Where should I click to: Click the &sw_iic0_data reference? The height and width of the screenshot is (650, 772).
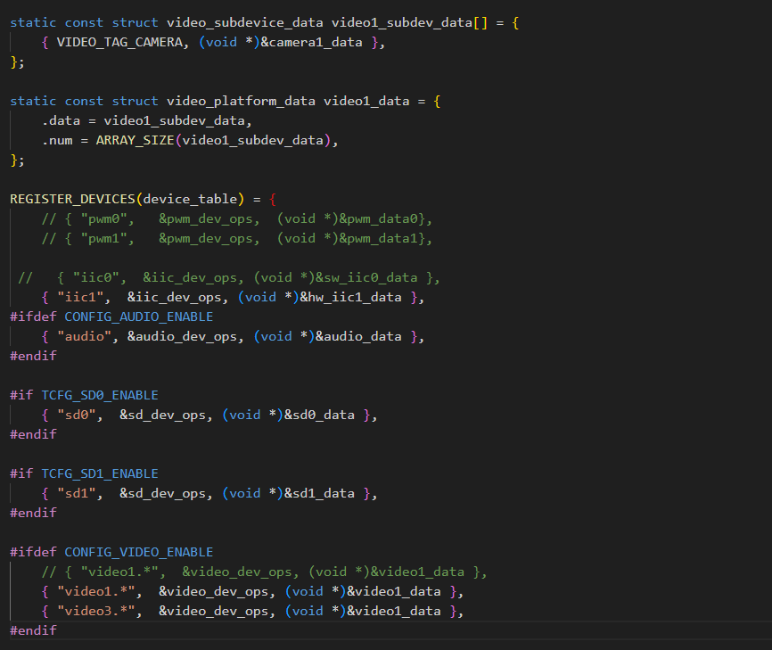(x=366, y=277)
